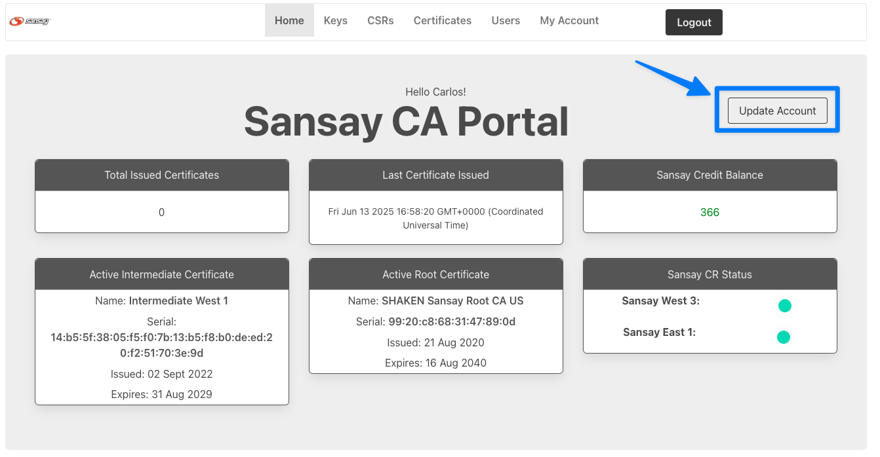The image size is (880, 457).
Task: Select the Total Issued Certificates card header
Action: (x=162, y=175)
